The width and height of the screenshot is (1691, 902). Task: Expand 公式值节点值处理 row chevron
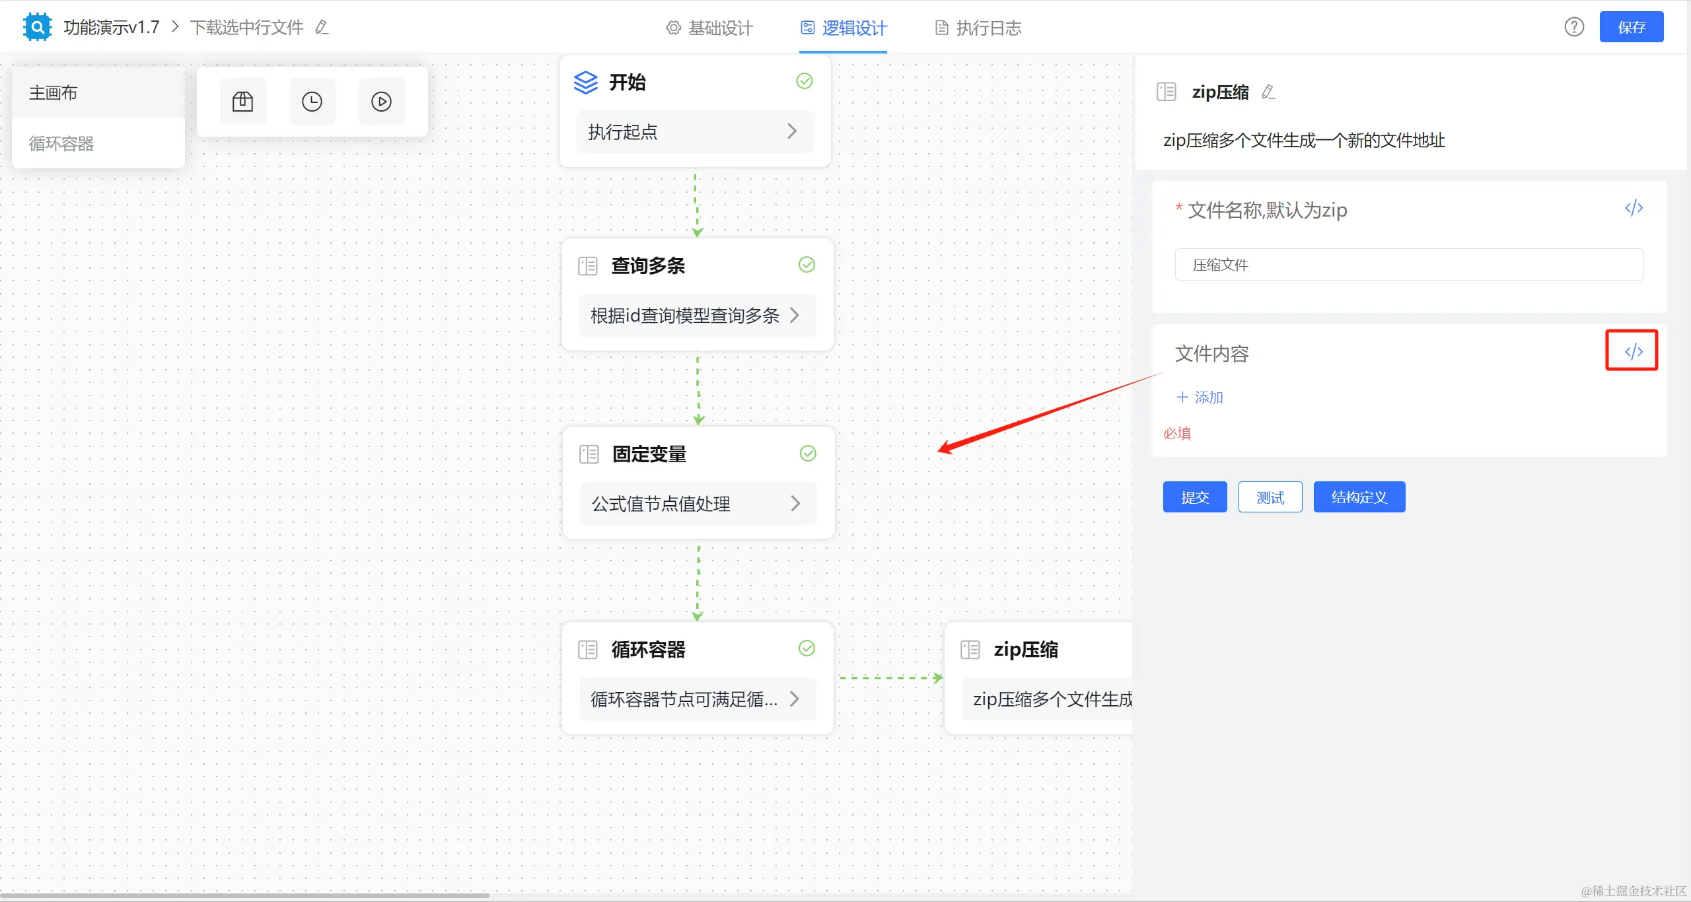click(795, 504)
